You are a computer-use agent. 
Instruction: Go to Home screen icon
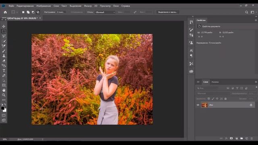click(5, 12)
